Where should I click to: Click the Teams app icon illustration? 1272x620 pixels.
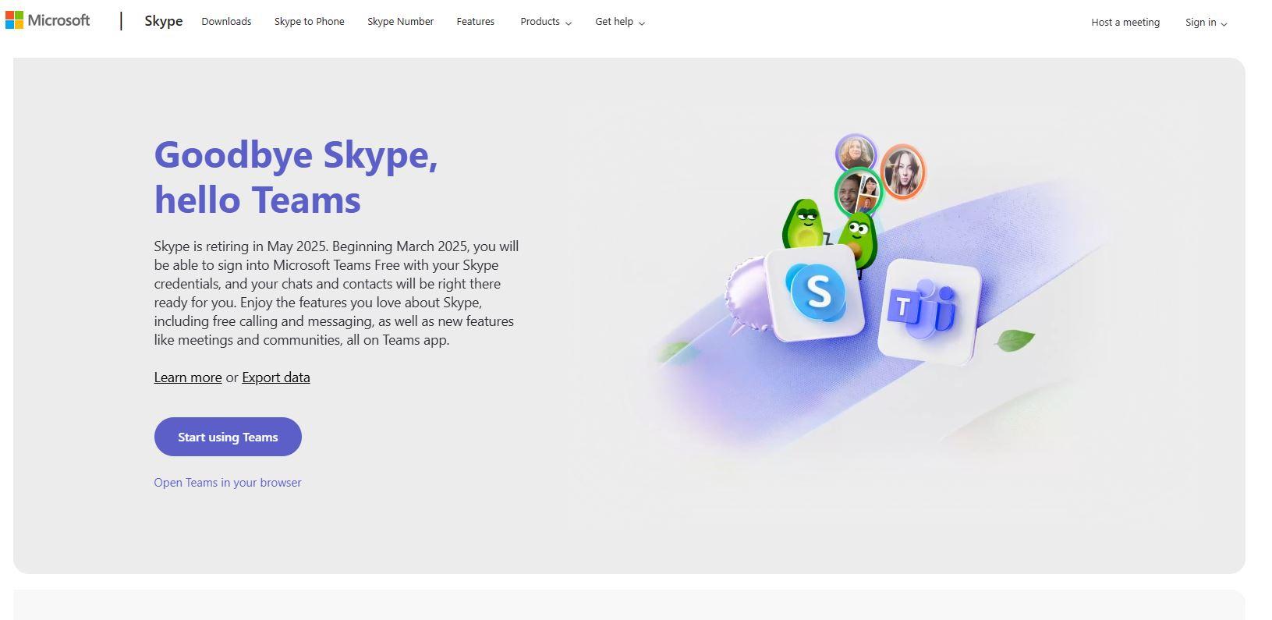point(928,310)
